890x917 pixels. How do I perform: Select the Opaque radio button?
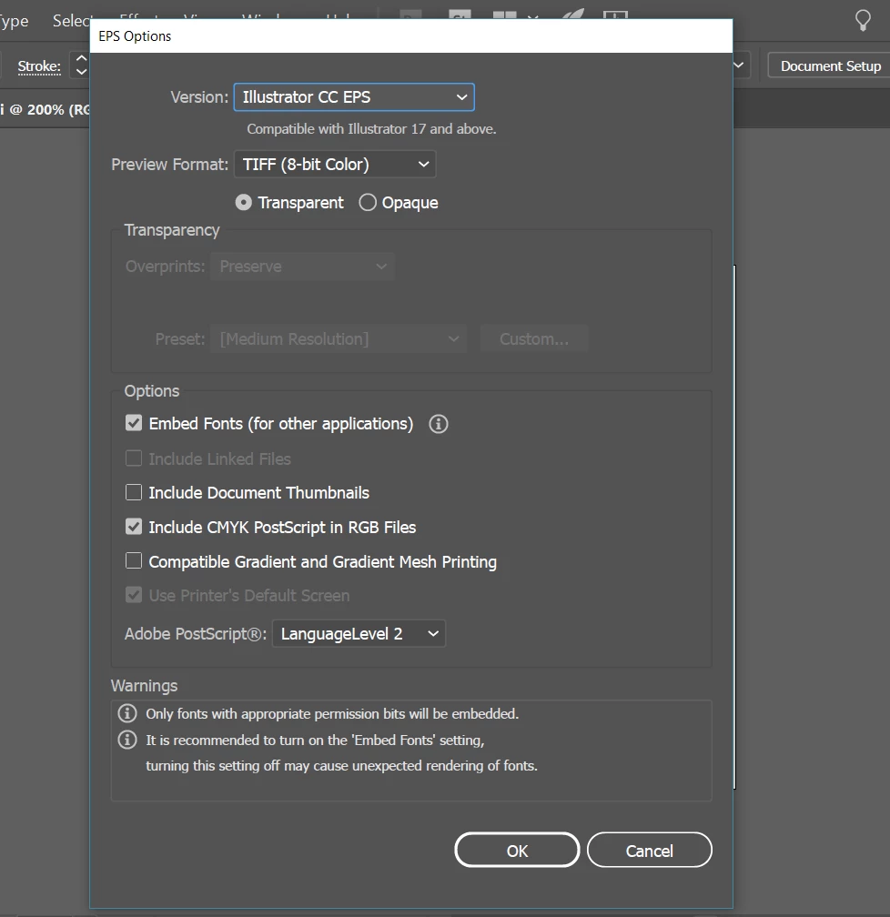[368, 202]
